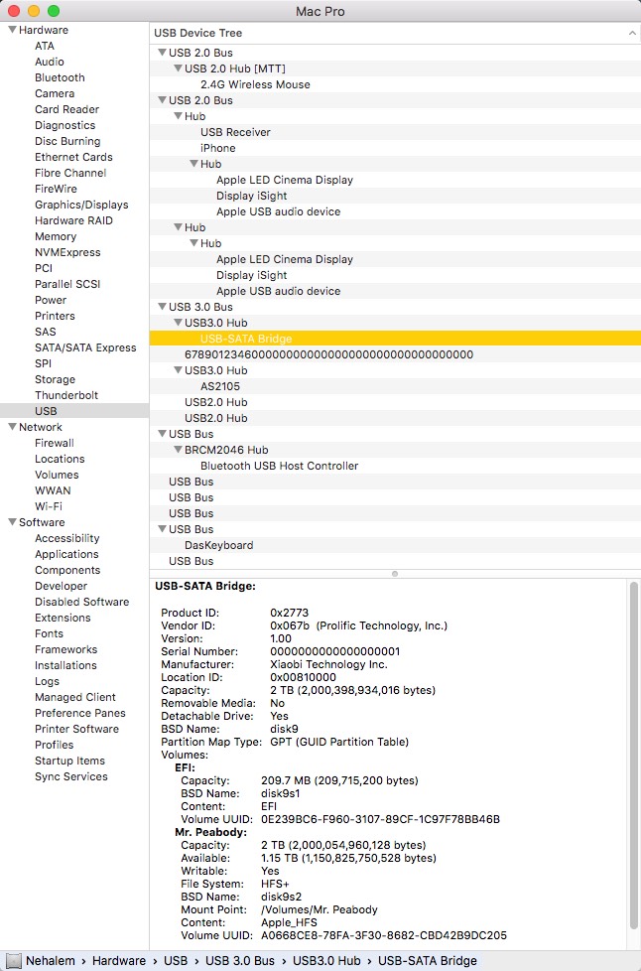Open the NVMExpress category

click(x=67, y=252)
